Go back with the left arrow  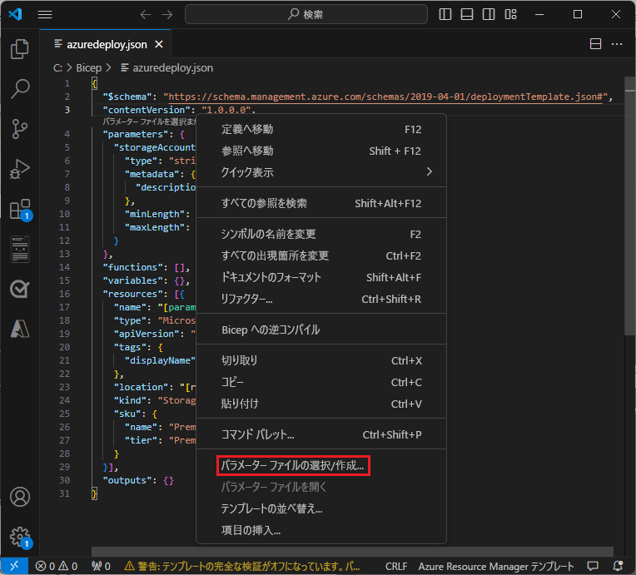click(145, 15)
